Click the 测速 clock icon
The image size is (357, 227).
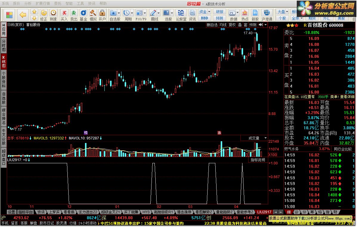53,13
